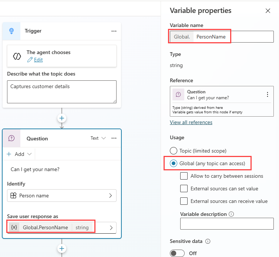The height and width of the screenshot is (257, 279).
Task: Click the variable {x} icon in Save response
Action: point(14,227)
